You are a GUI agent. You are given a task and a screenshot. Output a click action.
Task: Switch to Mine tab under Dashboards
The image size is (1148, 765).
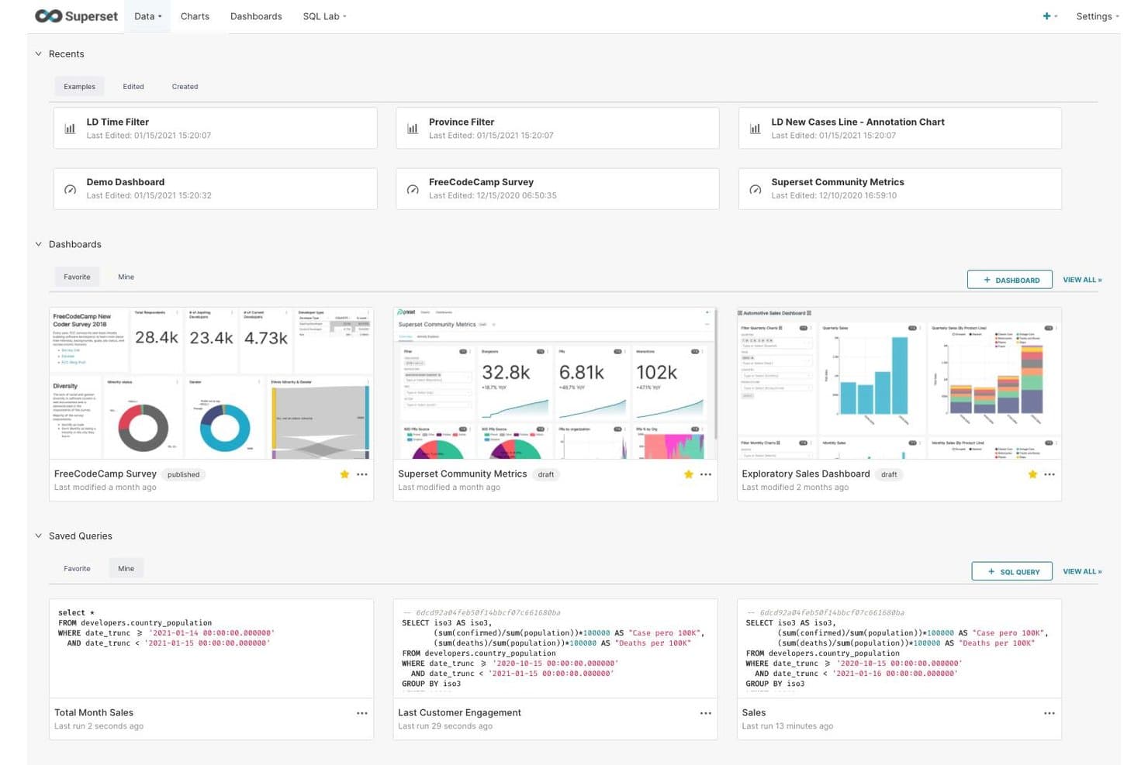(126, 277)
